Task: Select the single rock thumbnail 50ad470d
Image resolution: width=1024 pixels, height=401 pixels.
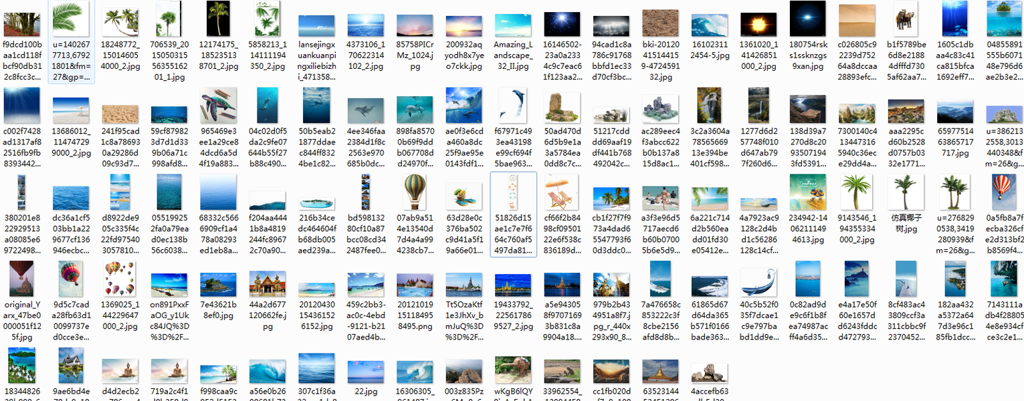Action: click(x=562, y=108)
